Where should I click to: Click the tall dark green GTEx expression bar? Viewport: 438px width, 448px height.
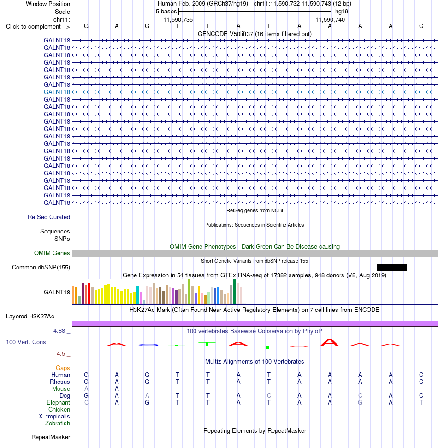pyautogui.click(x=234, y=292)
